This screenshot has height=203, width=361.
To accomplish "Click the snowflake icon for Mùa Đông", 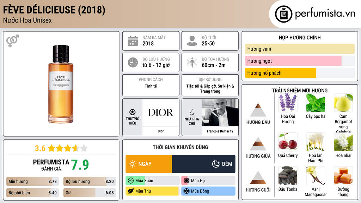I will pos(186,191).
